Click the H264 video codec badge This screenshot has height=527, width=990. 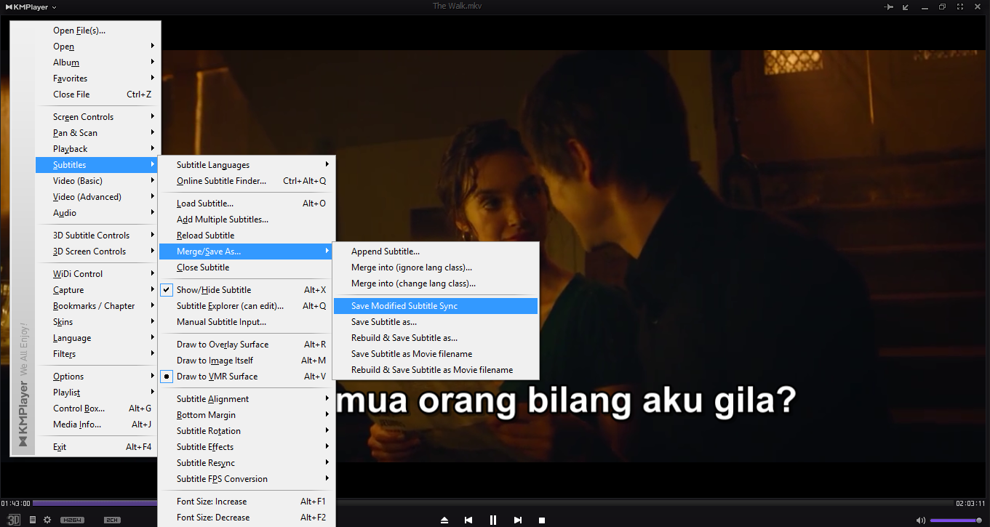(73, 520)
